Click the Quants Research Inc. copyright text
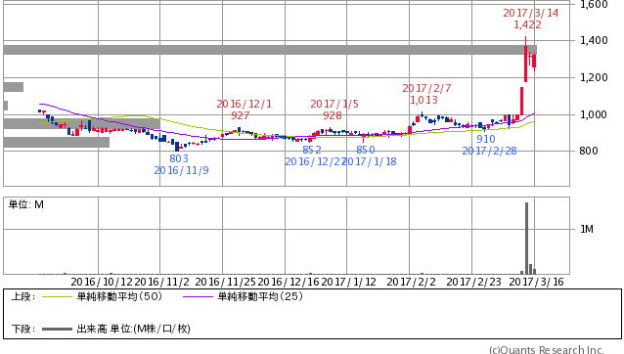The width and height of the screenshot is (624, 354). pyautogui.click(x=547, y=350)
